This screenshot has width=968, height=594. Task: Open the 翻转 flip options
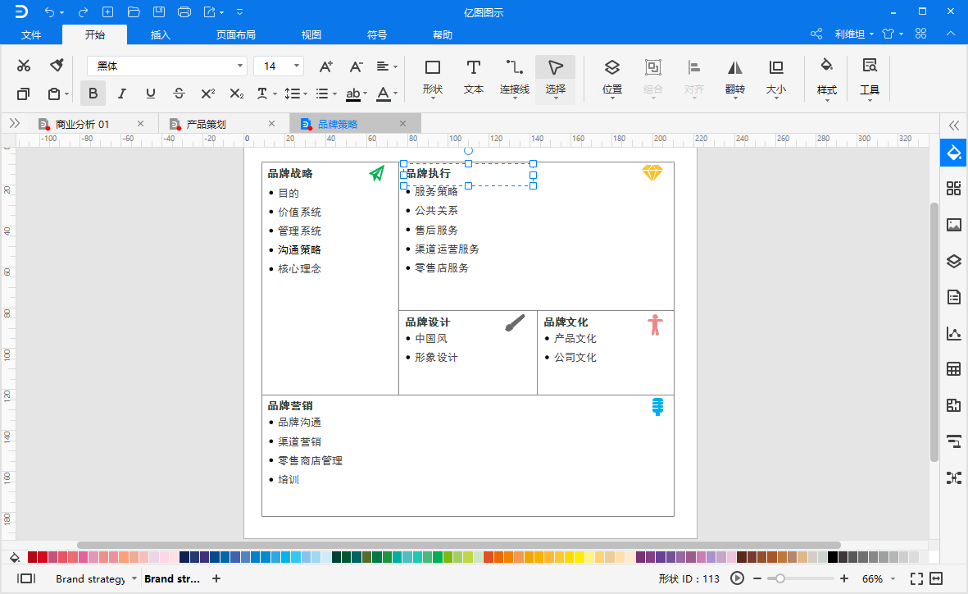tap(734, 78)
